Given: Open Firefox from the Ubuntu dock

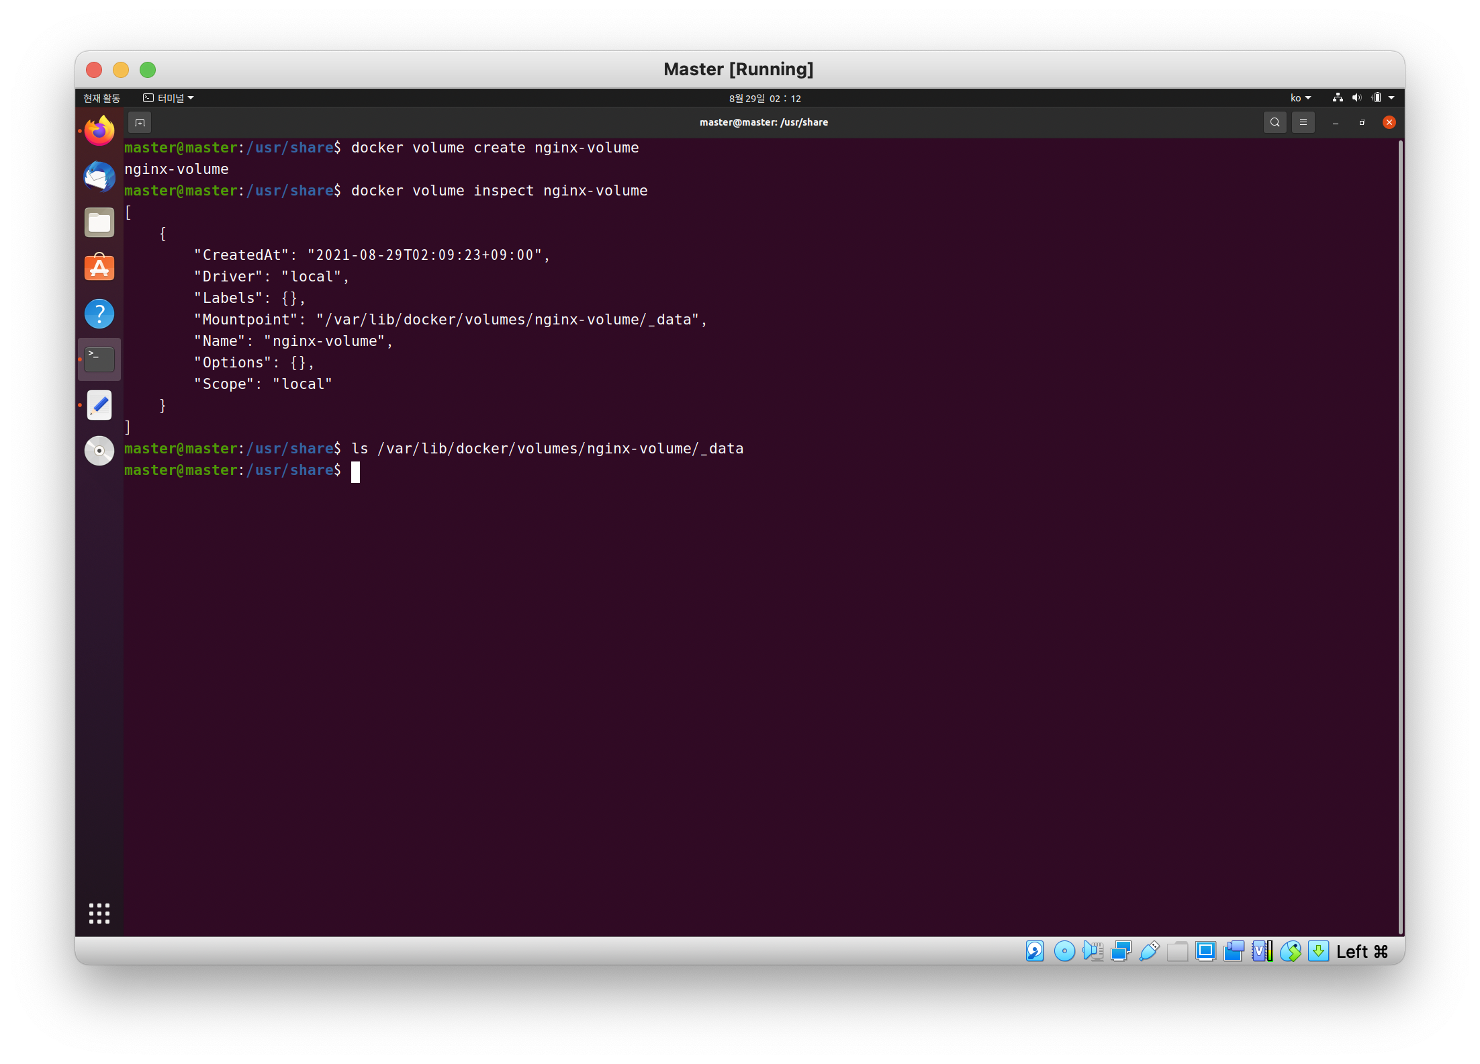Looking at the screenshot, I should coord(99,131).
